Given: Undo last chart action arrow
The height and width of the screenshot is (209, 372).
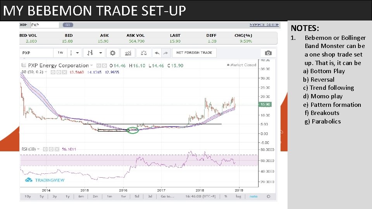Looking at the screenshot, I should pyautogui.click(x=157, y=53).
